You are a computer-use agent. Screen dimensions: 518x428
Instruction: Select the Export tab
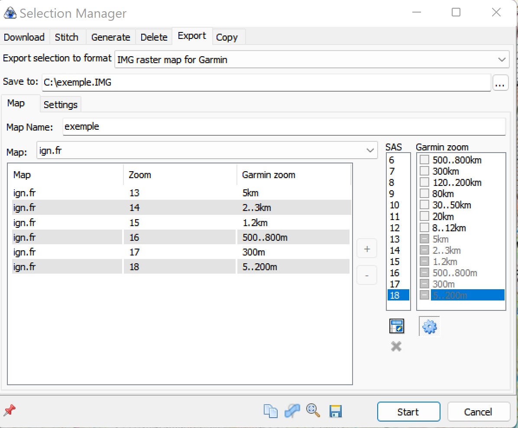pyautogui.click(x=192, y=35)
